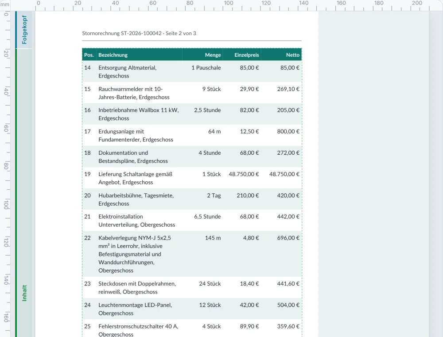Click the 'Menge' column header
The height and width of the screenshot is (337, 443).
(x=213, y=55)
